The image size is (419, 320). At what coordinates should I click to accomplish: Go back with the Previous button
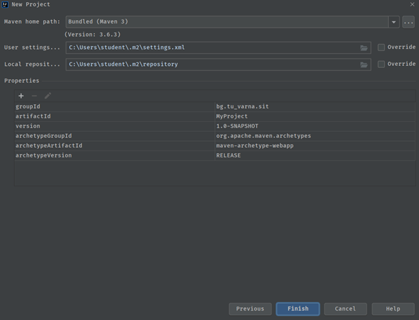point(250,309)
